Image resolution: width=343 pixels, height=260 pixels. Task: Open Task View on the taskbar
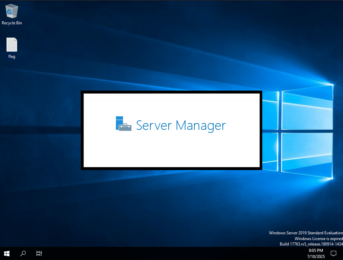pos(39,254)
